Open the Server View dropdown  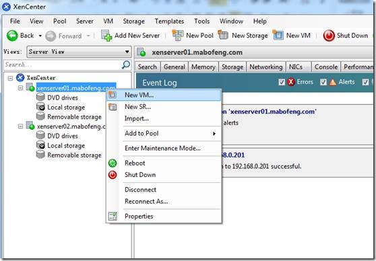[x=79, y=52]
